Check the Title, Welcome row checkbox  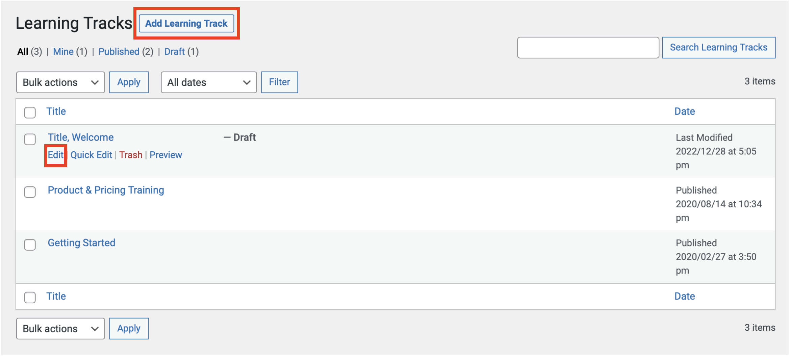30,139
